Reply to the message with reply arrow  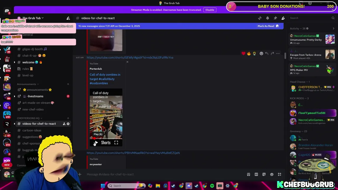point(267,54)
